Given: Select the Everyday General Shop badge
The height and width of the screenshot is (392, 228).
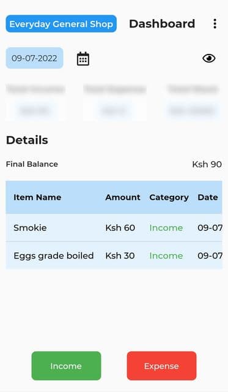Looking at the screenshot, I should coord(61,24).
